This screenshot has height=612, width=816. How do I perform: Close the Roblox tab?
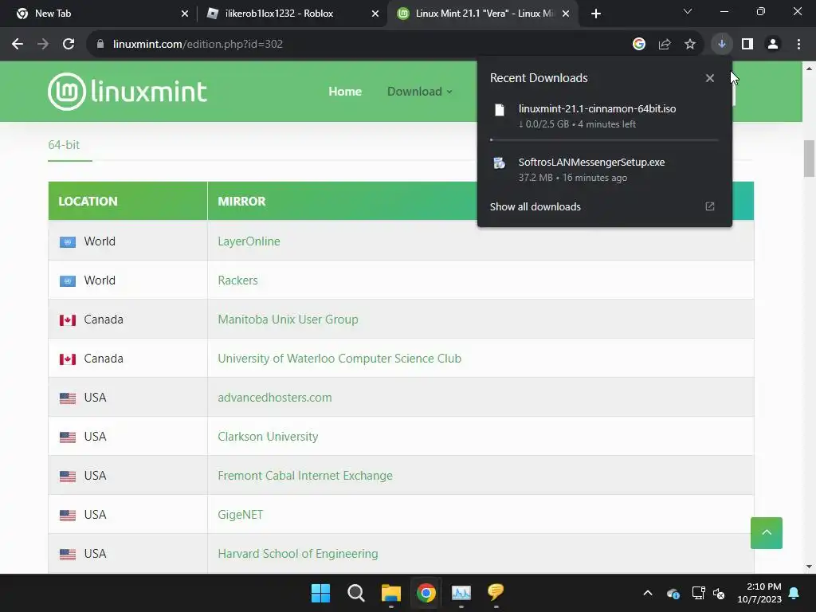[375, 14]
